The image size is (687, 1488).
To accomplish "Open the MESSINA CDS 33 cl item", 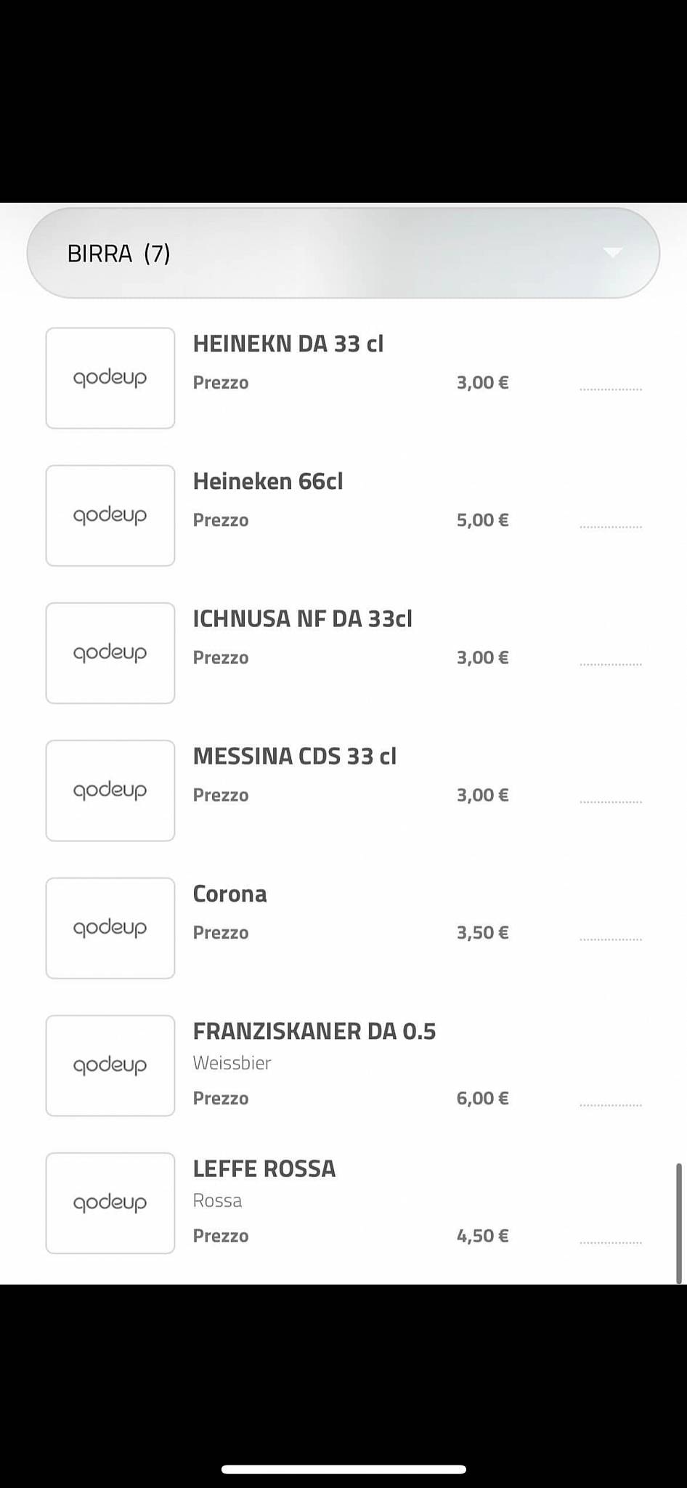I will coord(294,756).
